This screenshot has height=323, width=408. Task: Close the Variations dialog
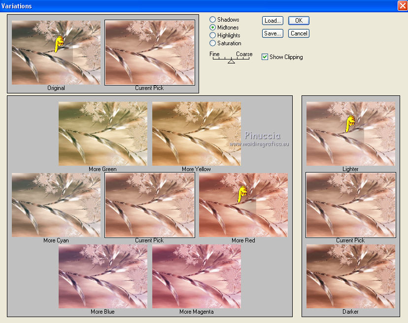(x=403, y=6)
